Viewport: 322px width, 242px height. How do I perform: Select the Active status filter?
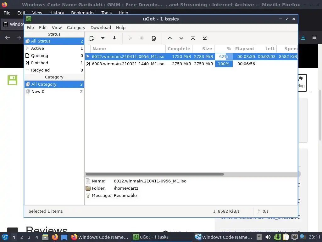[54, 48]
